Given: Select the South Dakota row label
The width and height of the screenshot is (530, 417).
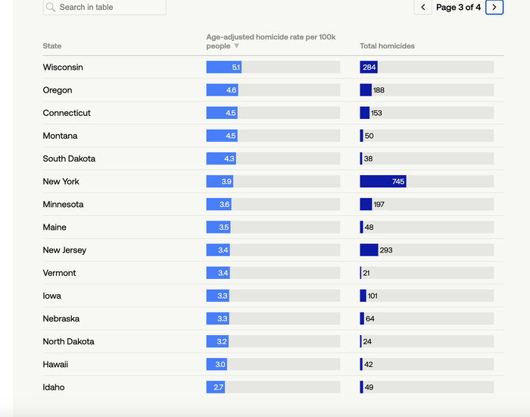Looking at the screenshot, I should click(69, 159).
